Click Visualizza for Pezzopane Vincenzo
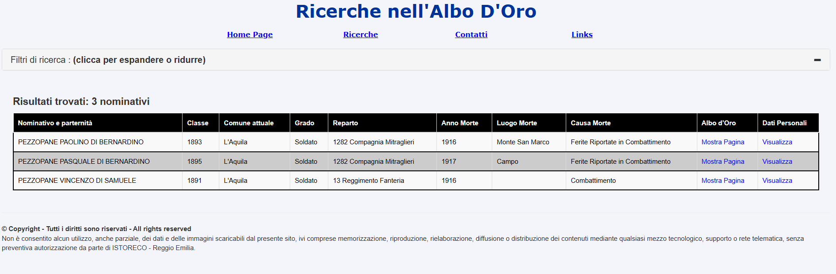This screenshot has width=836, height=274. [777, 181]
